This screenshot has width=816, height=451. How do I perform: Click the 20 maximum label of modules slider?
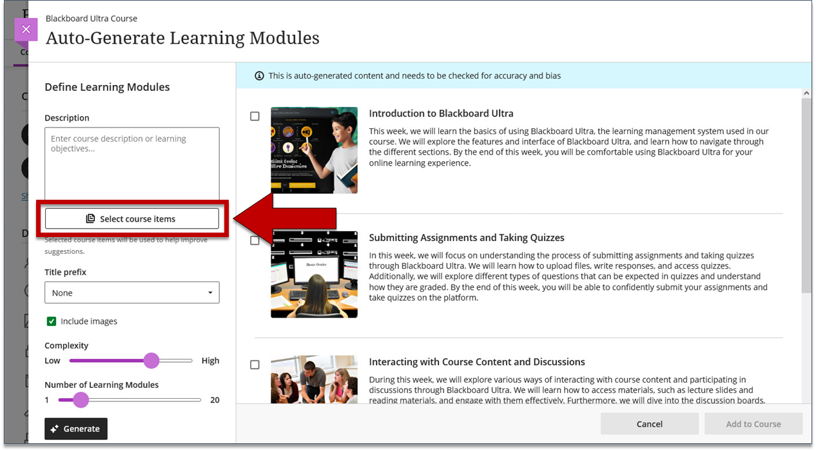tap(215, 400)
